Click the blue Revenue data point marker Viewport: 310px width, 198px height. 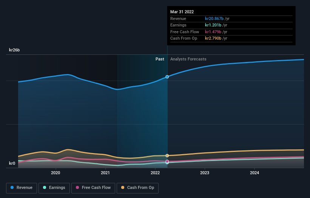pos(167,77)
